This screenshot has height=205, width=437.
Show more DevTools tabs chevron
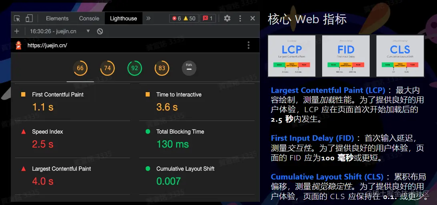[148, 18]
